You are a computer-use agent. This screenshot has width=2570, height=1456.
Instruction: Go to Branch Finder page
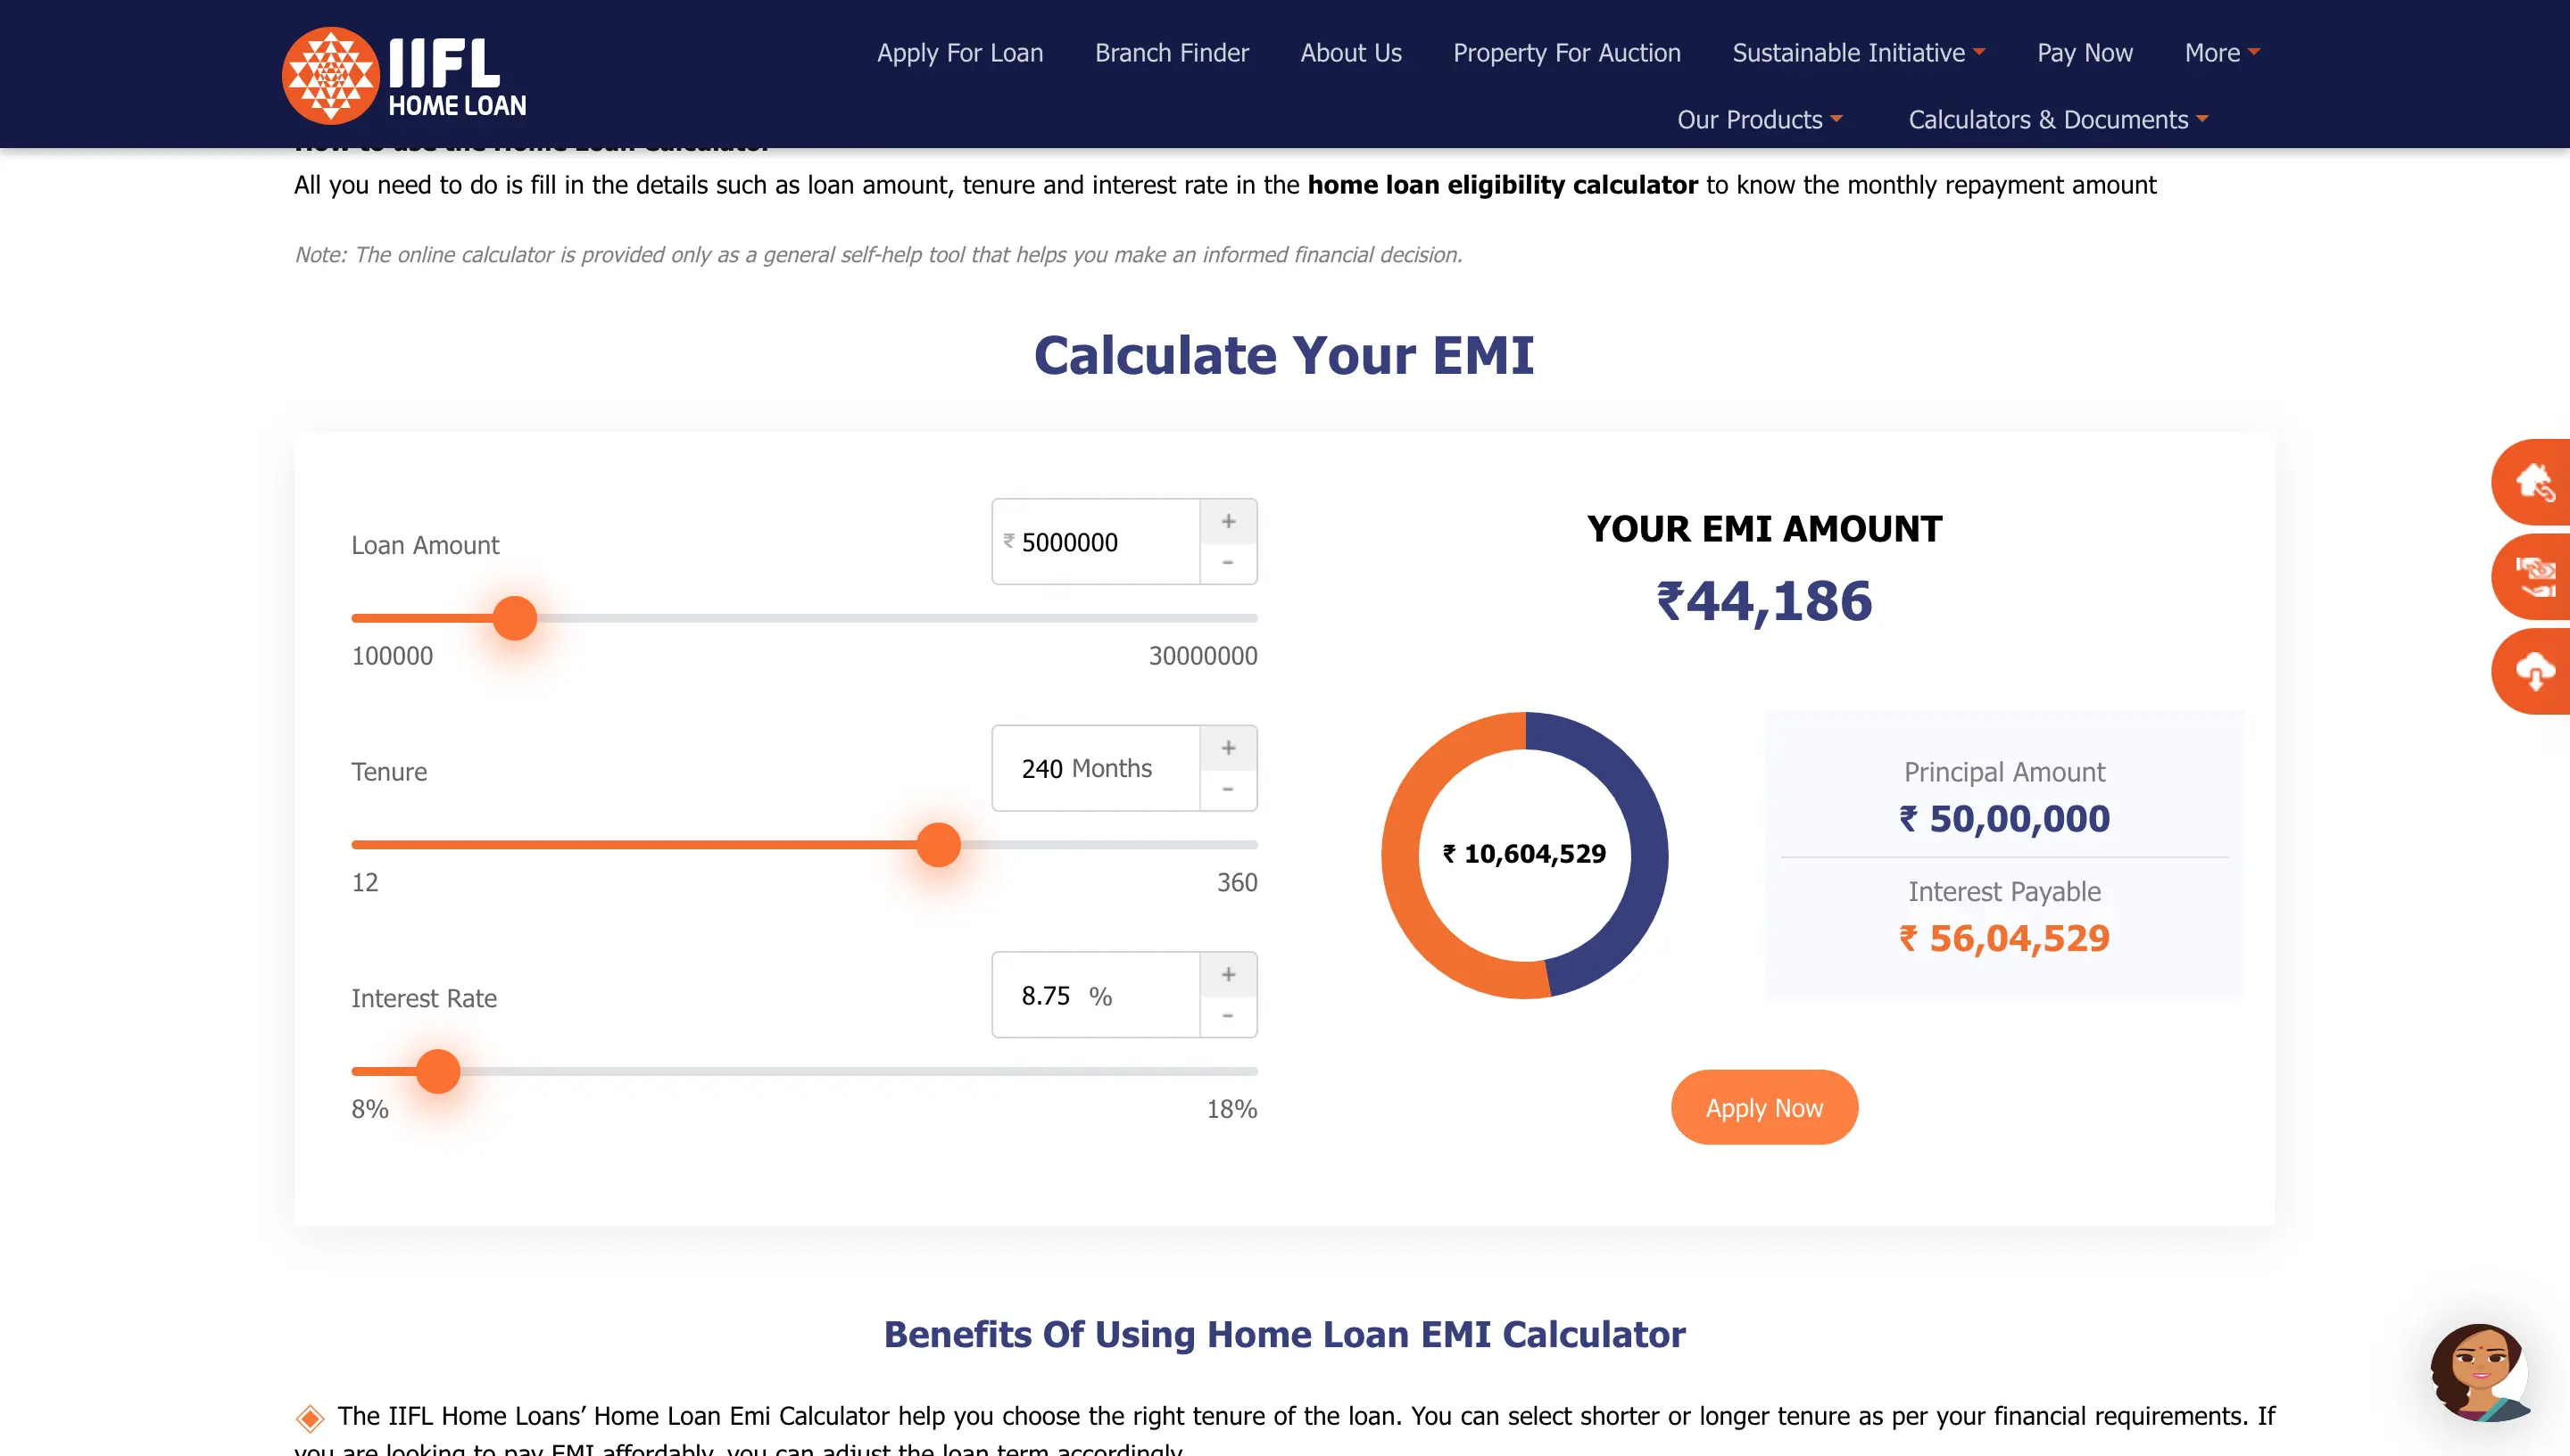tap(1171, 53)
